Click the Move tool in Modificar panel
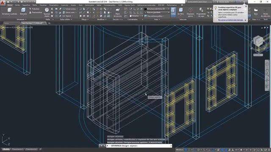 101,9
